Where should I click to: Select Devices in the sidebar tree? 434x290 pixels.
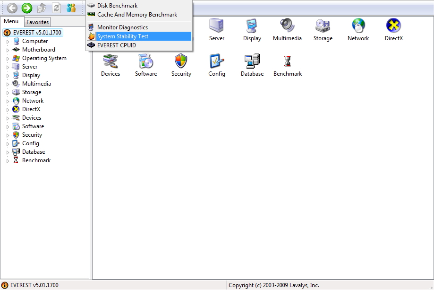point(32,118)
